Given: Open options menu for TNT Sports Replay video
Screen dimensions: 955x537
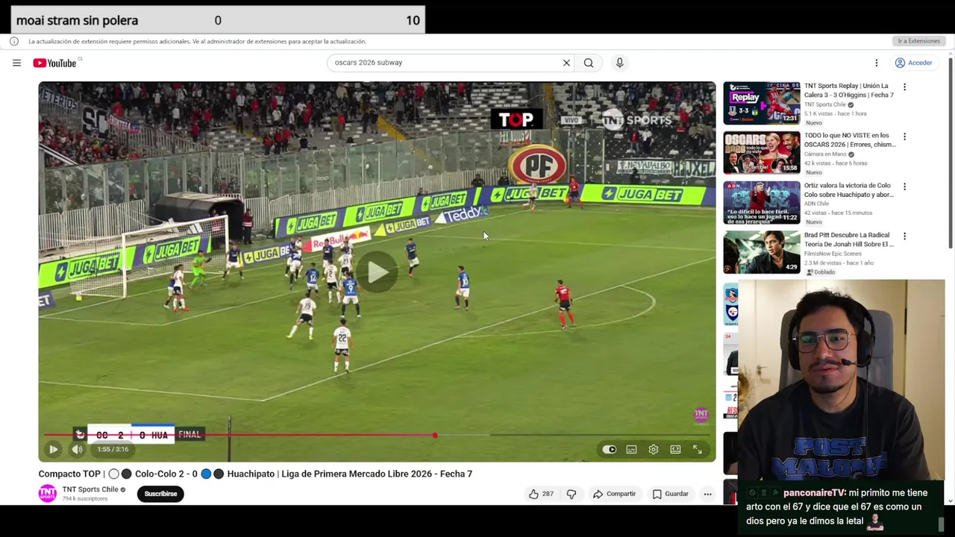Looking at the screenshot, I should 904,87.
